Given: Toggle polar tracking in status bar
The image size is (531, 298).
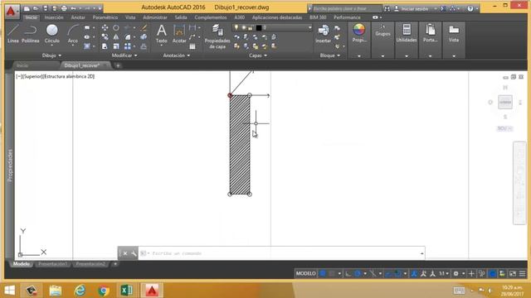Looking at the screenshot, I should coord(358,273).
